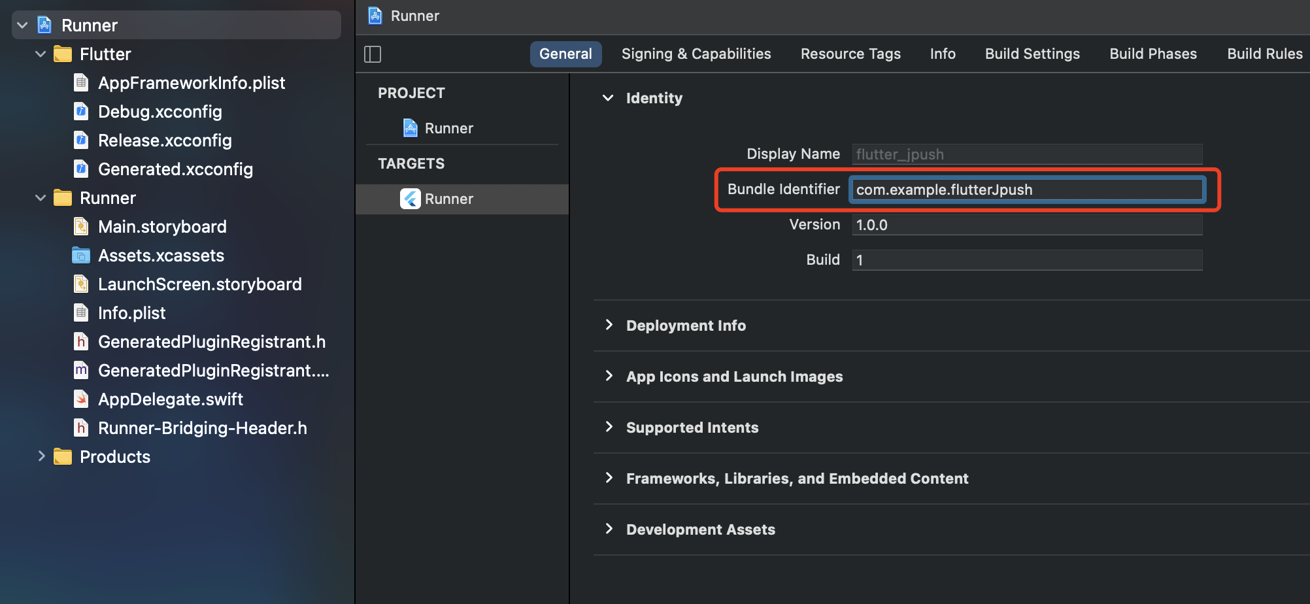Image resolution: width=1310 pixels, height=604 pixels.
Task: Click the Release.xcconfig file icon
Action: pos(81,141)
